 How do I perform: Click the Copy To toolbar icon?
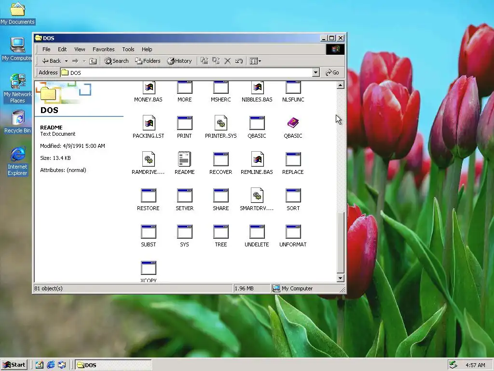(216, 61)
